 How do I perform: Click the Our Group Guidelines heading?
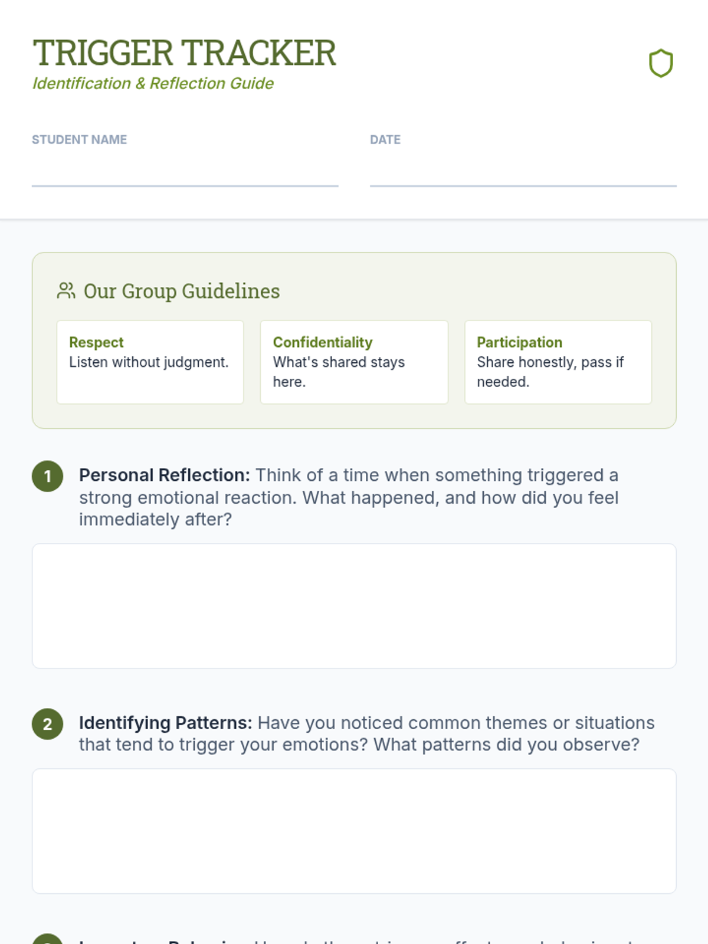click(182, 291)
